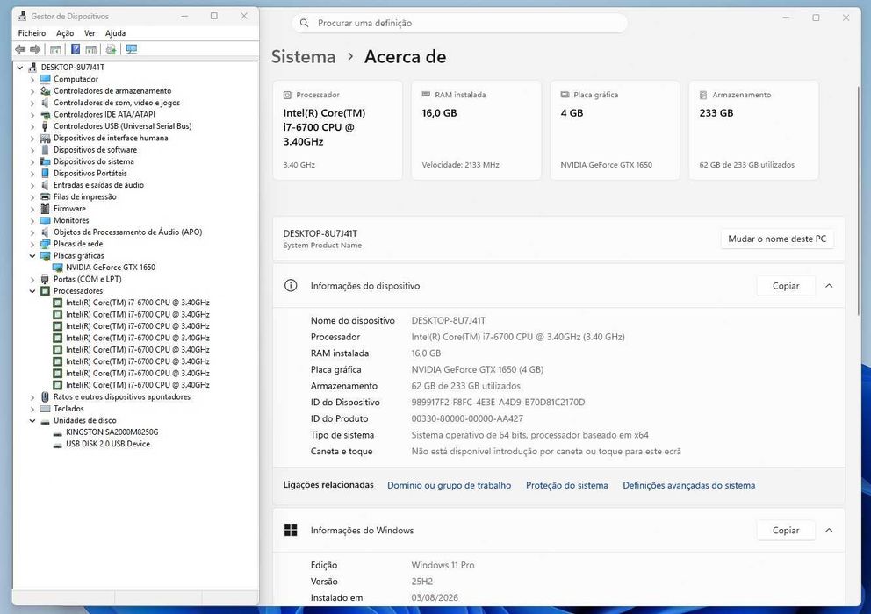Open Help with the blue question mark icon
Viewport: 871px width, 614px height.
76,49
